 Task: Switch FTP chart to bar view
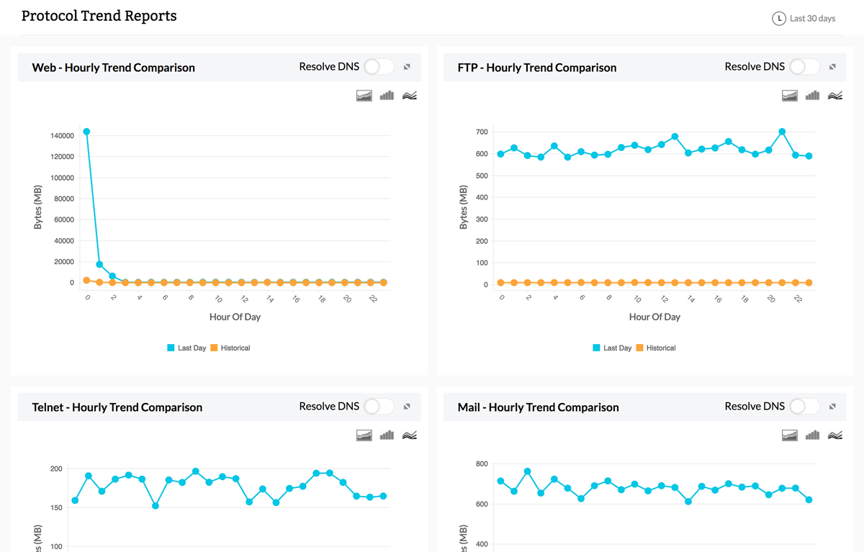[x=812, y=96]
